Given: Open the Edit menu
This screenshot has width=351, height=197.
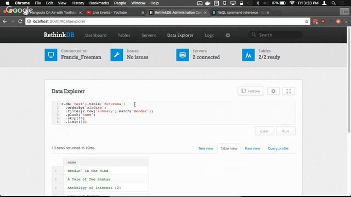Looking at the screenshot, I should tap(49, 3).
